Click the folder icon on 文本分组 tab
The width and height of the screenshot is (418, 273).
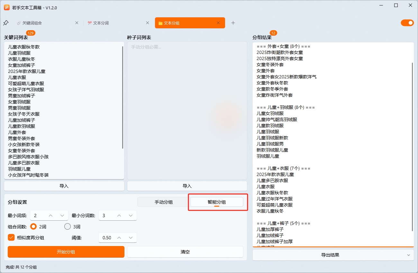pyautogui.click(x=160, y=23)
